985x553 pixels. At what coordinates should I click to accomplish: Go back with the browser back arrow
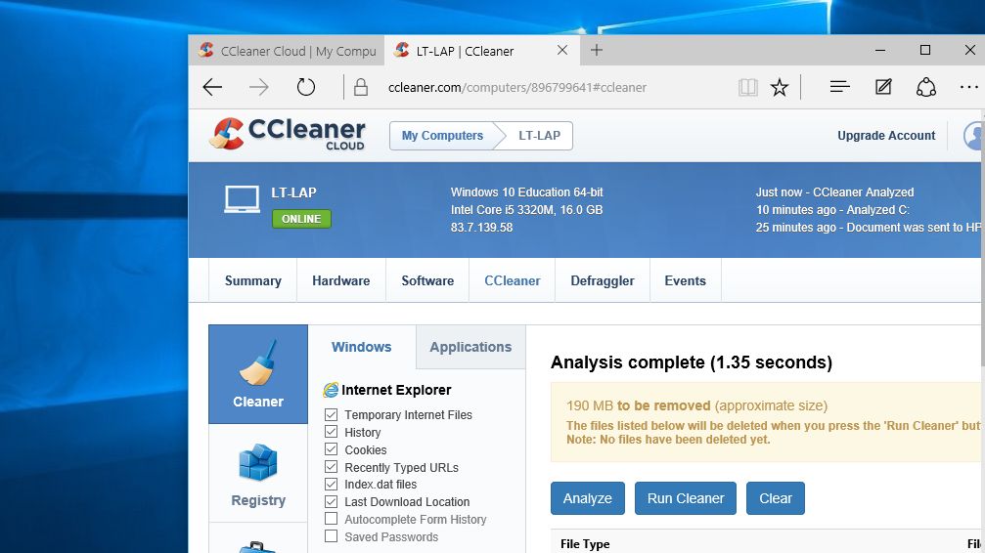point(212,87)
